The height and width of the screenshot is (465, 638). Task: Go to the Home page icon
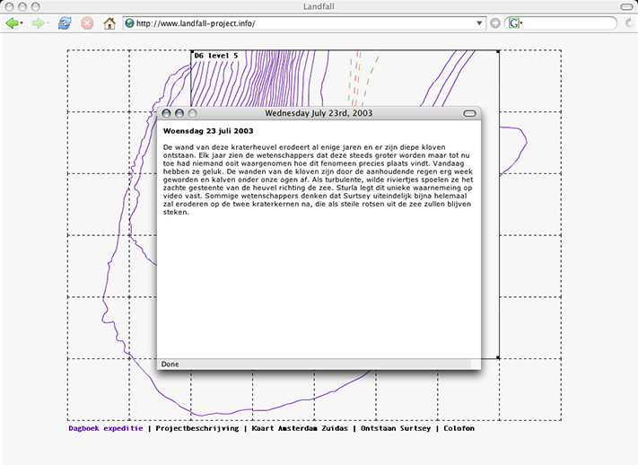click(x=109, y=23)
